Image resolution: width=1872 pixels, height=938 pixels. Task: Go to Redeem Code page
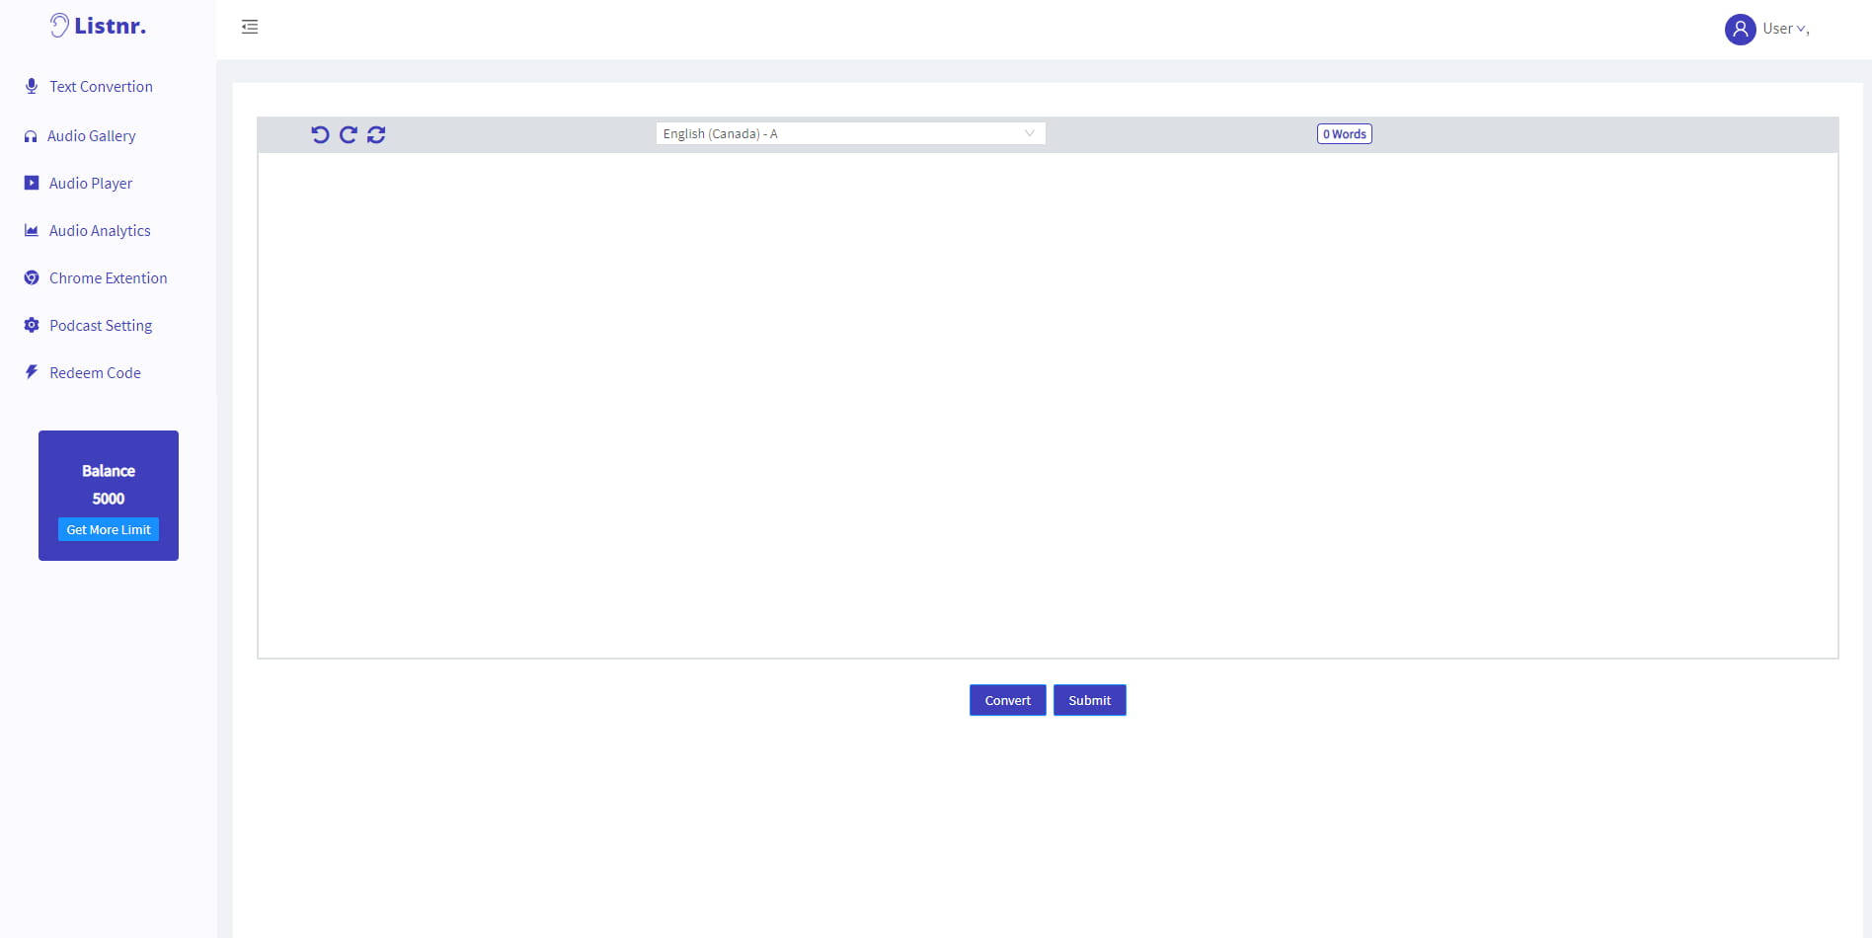click(95, 373)
